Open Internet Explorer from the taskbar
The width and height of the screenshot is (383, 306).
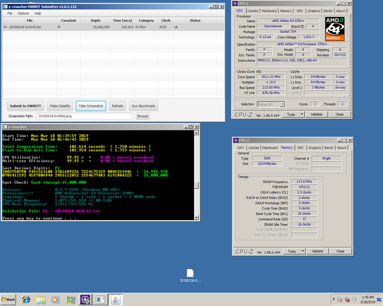26,299
